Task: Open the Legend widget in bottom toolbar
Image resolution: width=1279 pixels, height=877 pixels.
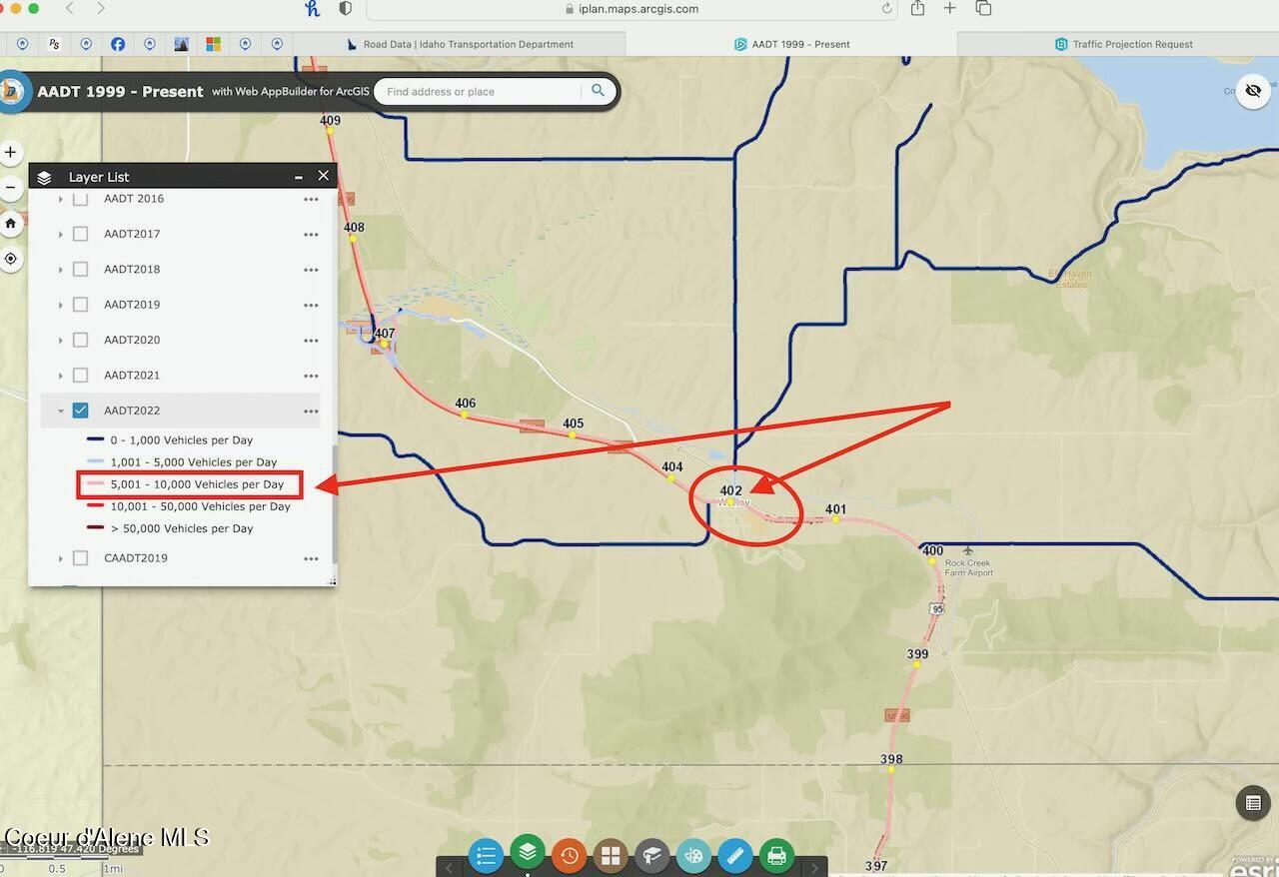Action: pos(487,856)
